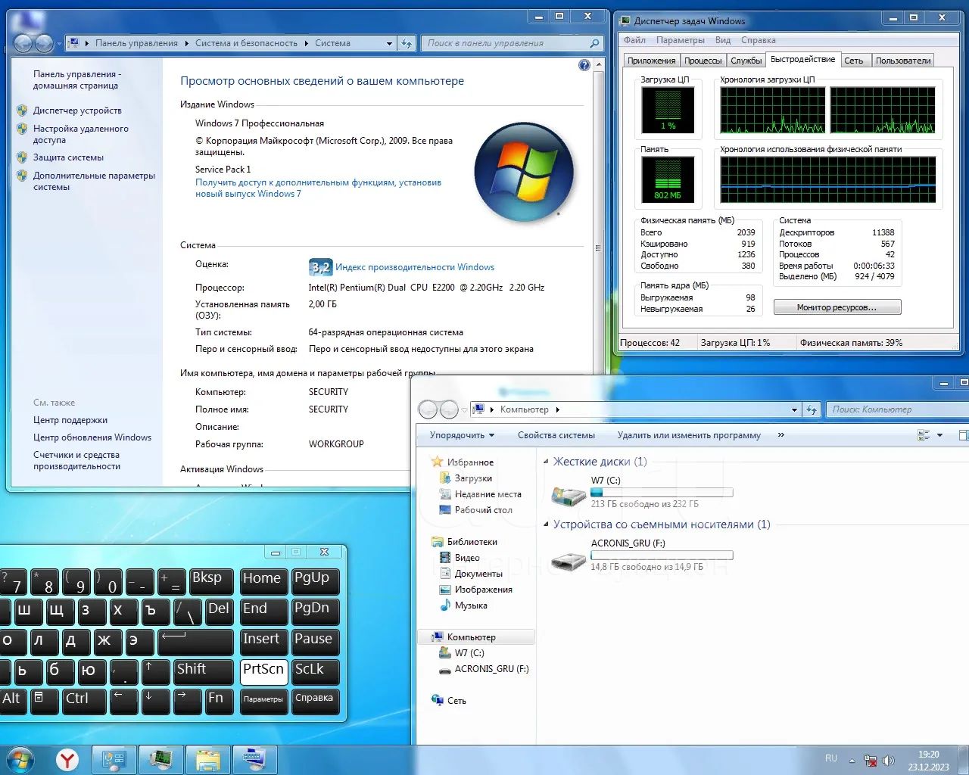Collapse Устройства со съемными носителями group
The height and width of the screenshot is (775, 969).
[546, 524]
